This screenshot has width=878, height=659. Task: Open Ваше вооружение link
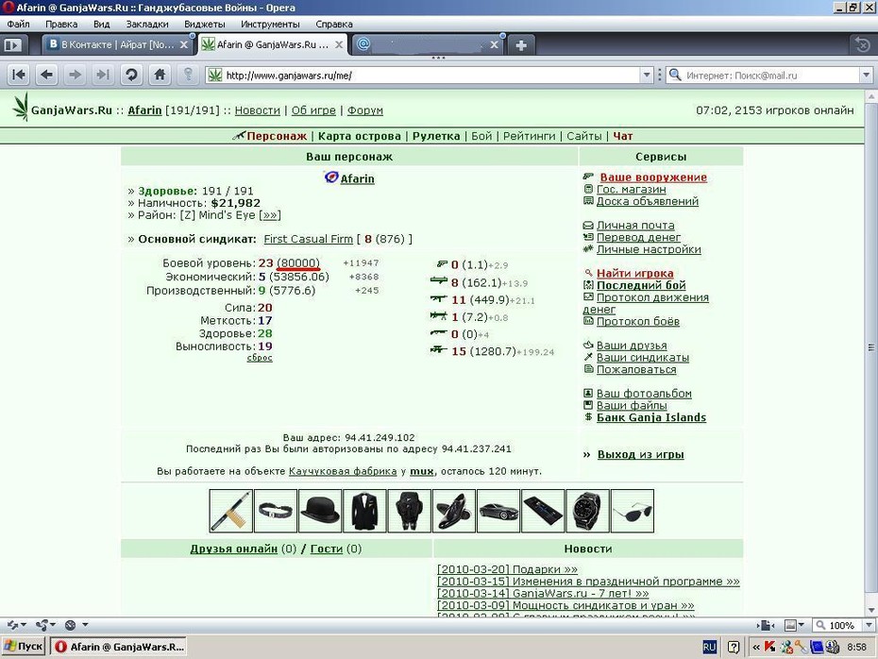click(653, 177)
